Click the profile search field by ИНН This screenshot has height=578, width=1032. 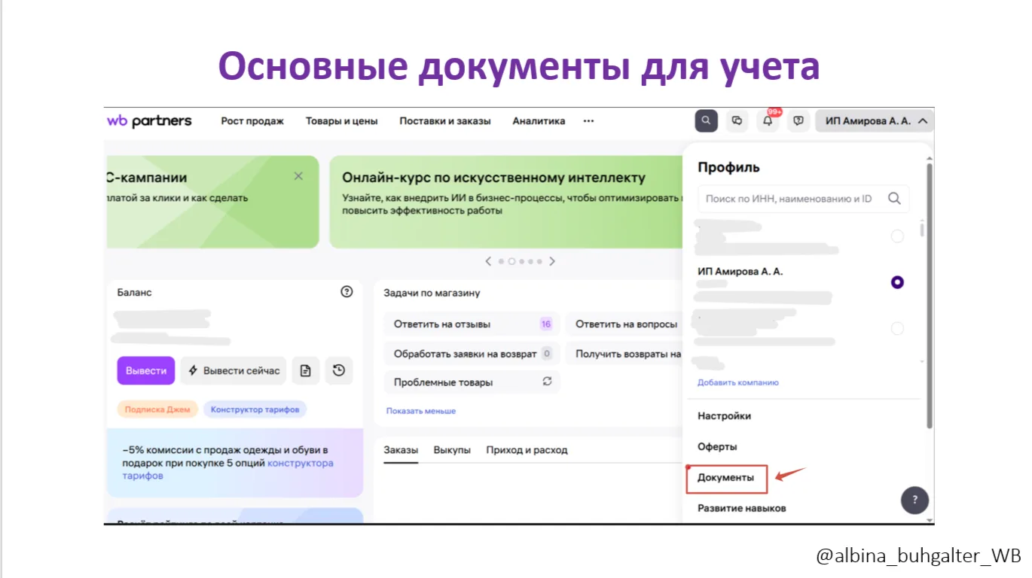pos(804,199)
